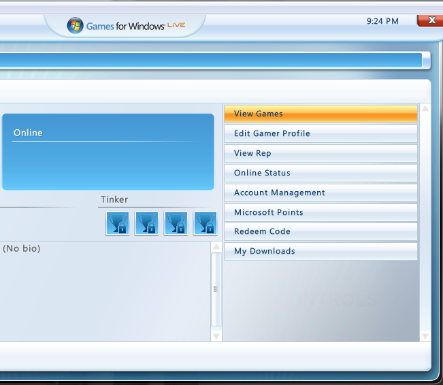Close the Games for Windows LIVE window
443x385 pixels.
(x=430, y=20)
